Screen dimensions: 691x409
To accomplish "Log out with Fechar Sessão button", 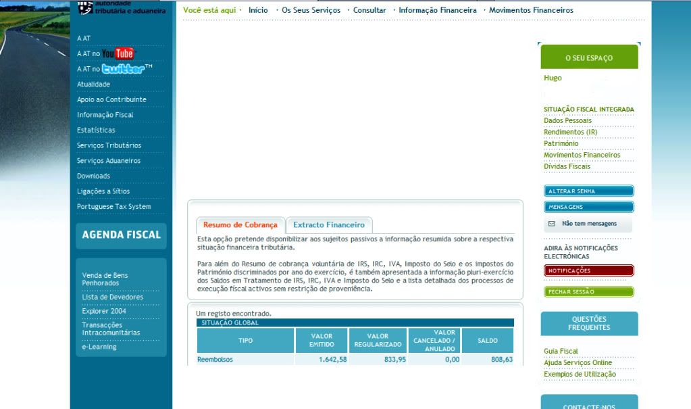I will click(x=588, y=292).
